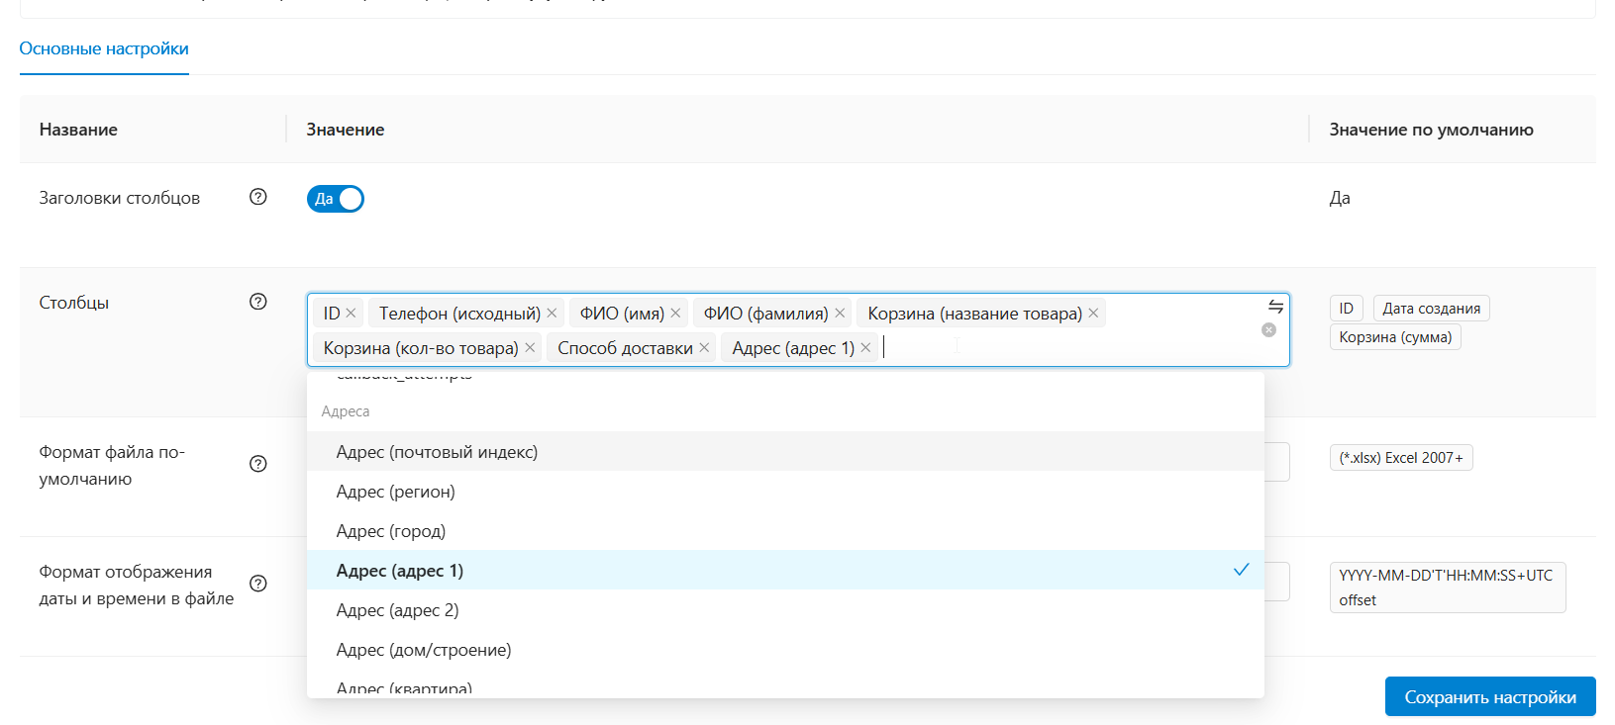
Task: Remove the ID tag from columns
Action: [351, 314]
